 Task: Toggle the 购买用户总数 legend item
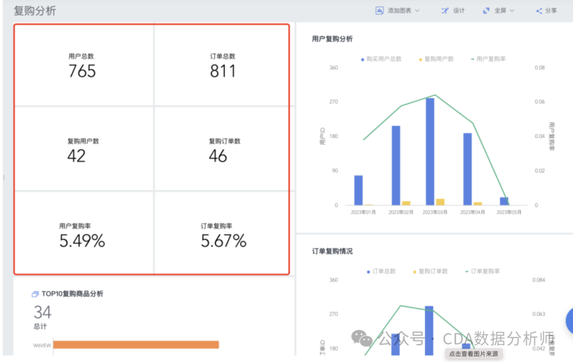point(381,59)
